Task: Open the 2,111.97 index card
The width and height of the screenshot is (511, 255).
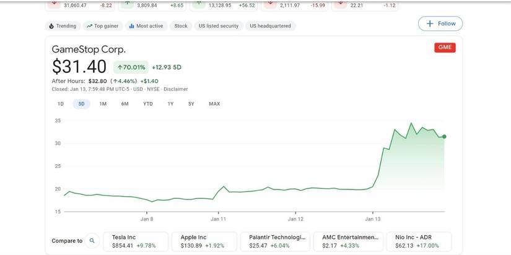Action: pos(294,6)
